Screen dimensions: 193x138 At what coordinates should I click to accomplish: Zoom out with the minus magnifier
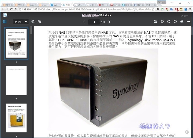click(x=33, y=22)
